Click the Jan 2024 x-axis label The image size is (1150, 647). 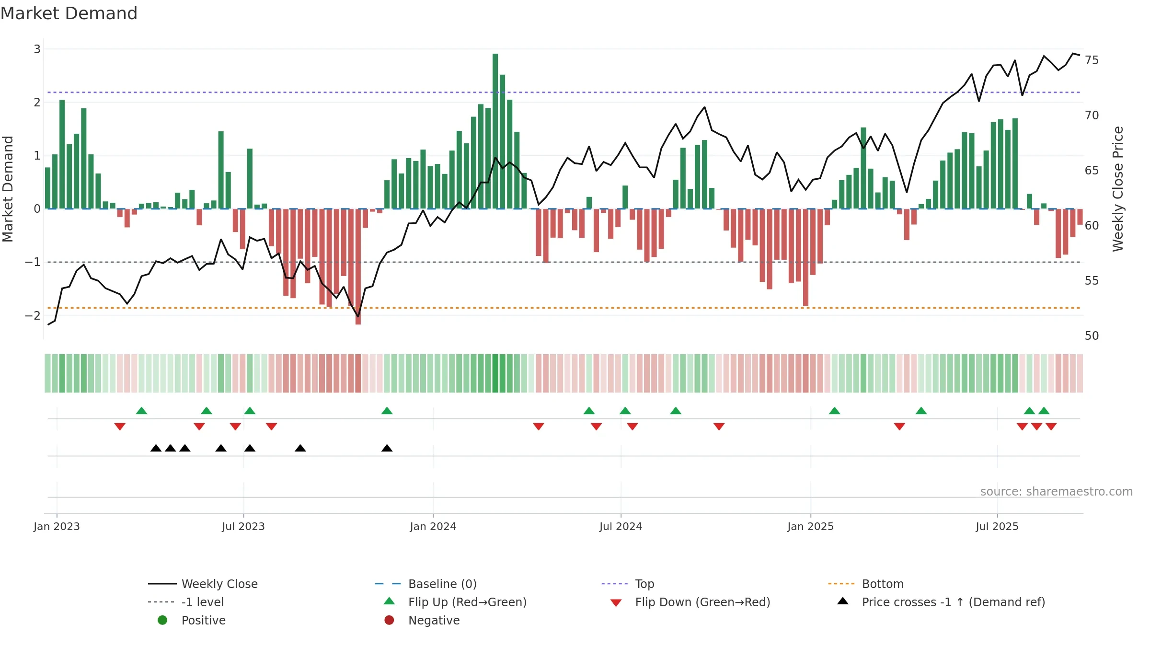click(433, 526)
